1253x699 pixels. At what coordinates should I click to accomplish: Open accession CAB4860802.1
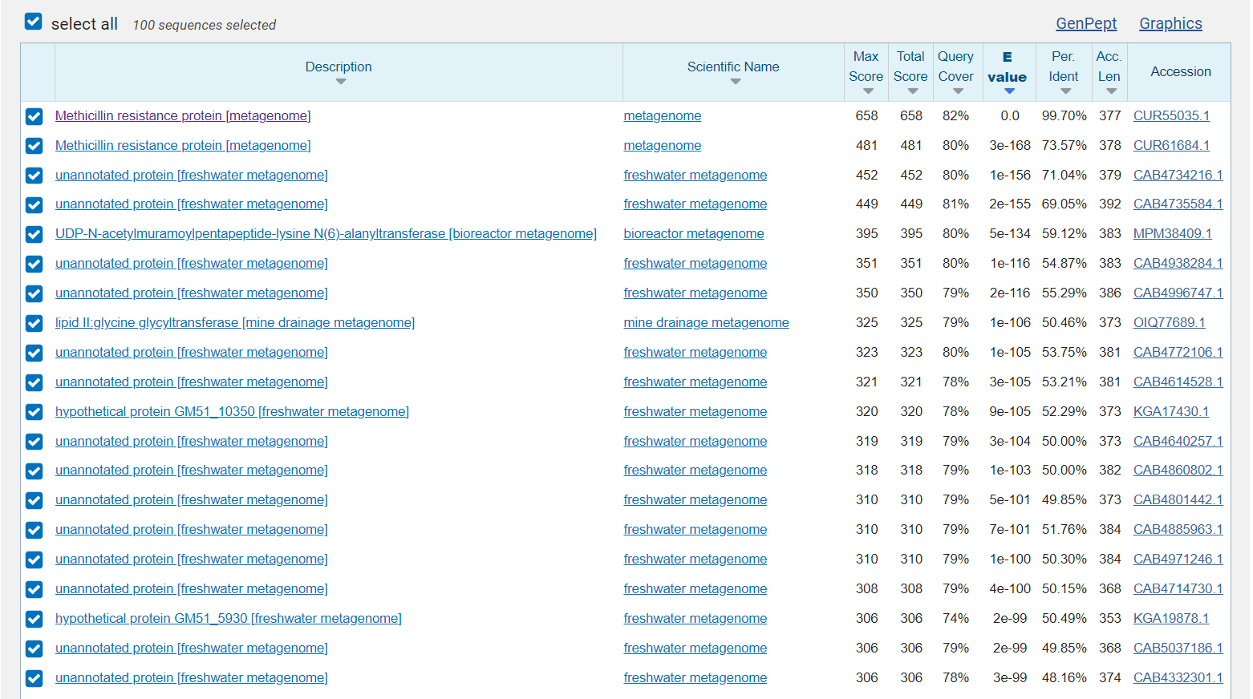pyautogui.click(x=1178, y=470)
